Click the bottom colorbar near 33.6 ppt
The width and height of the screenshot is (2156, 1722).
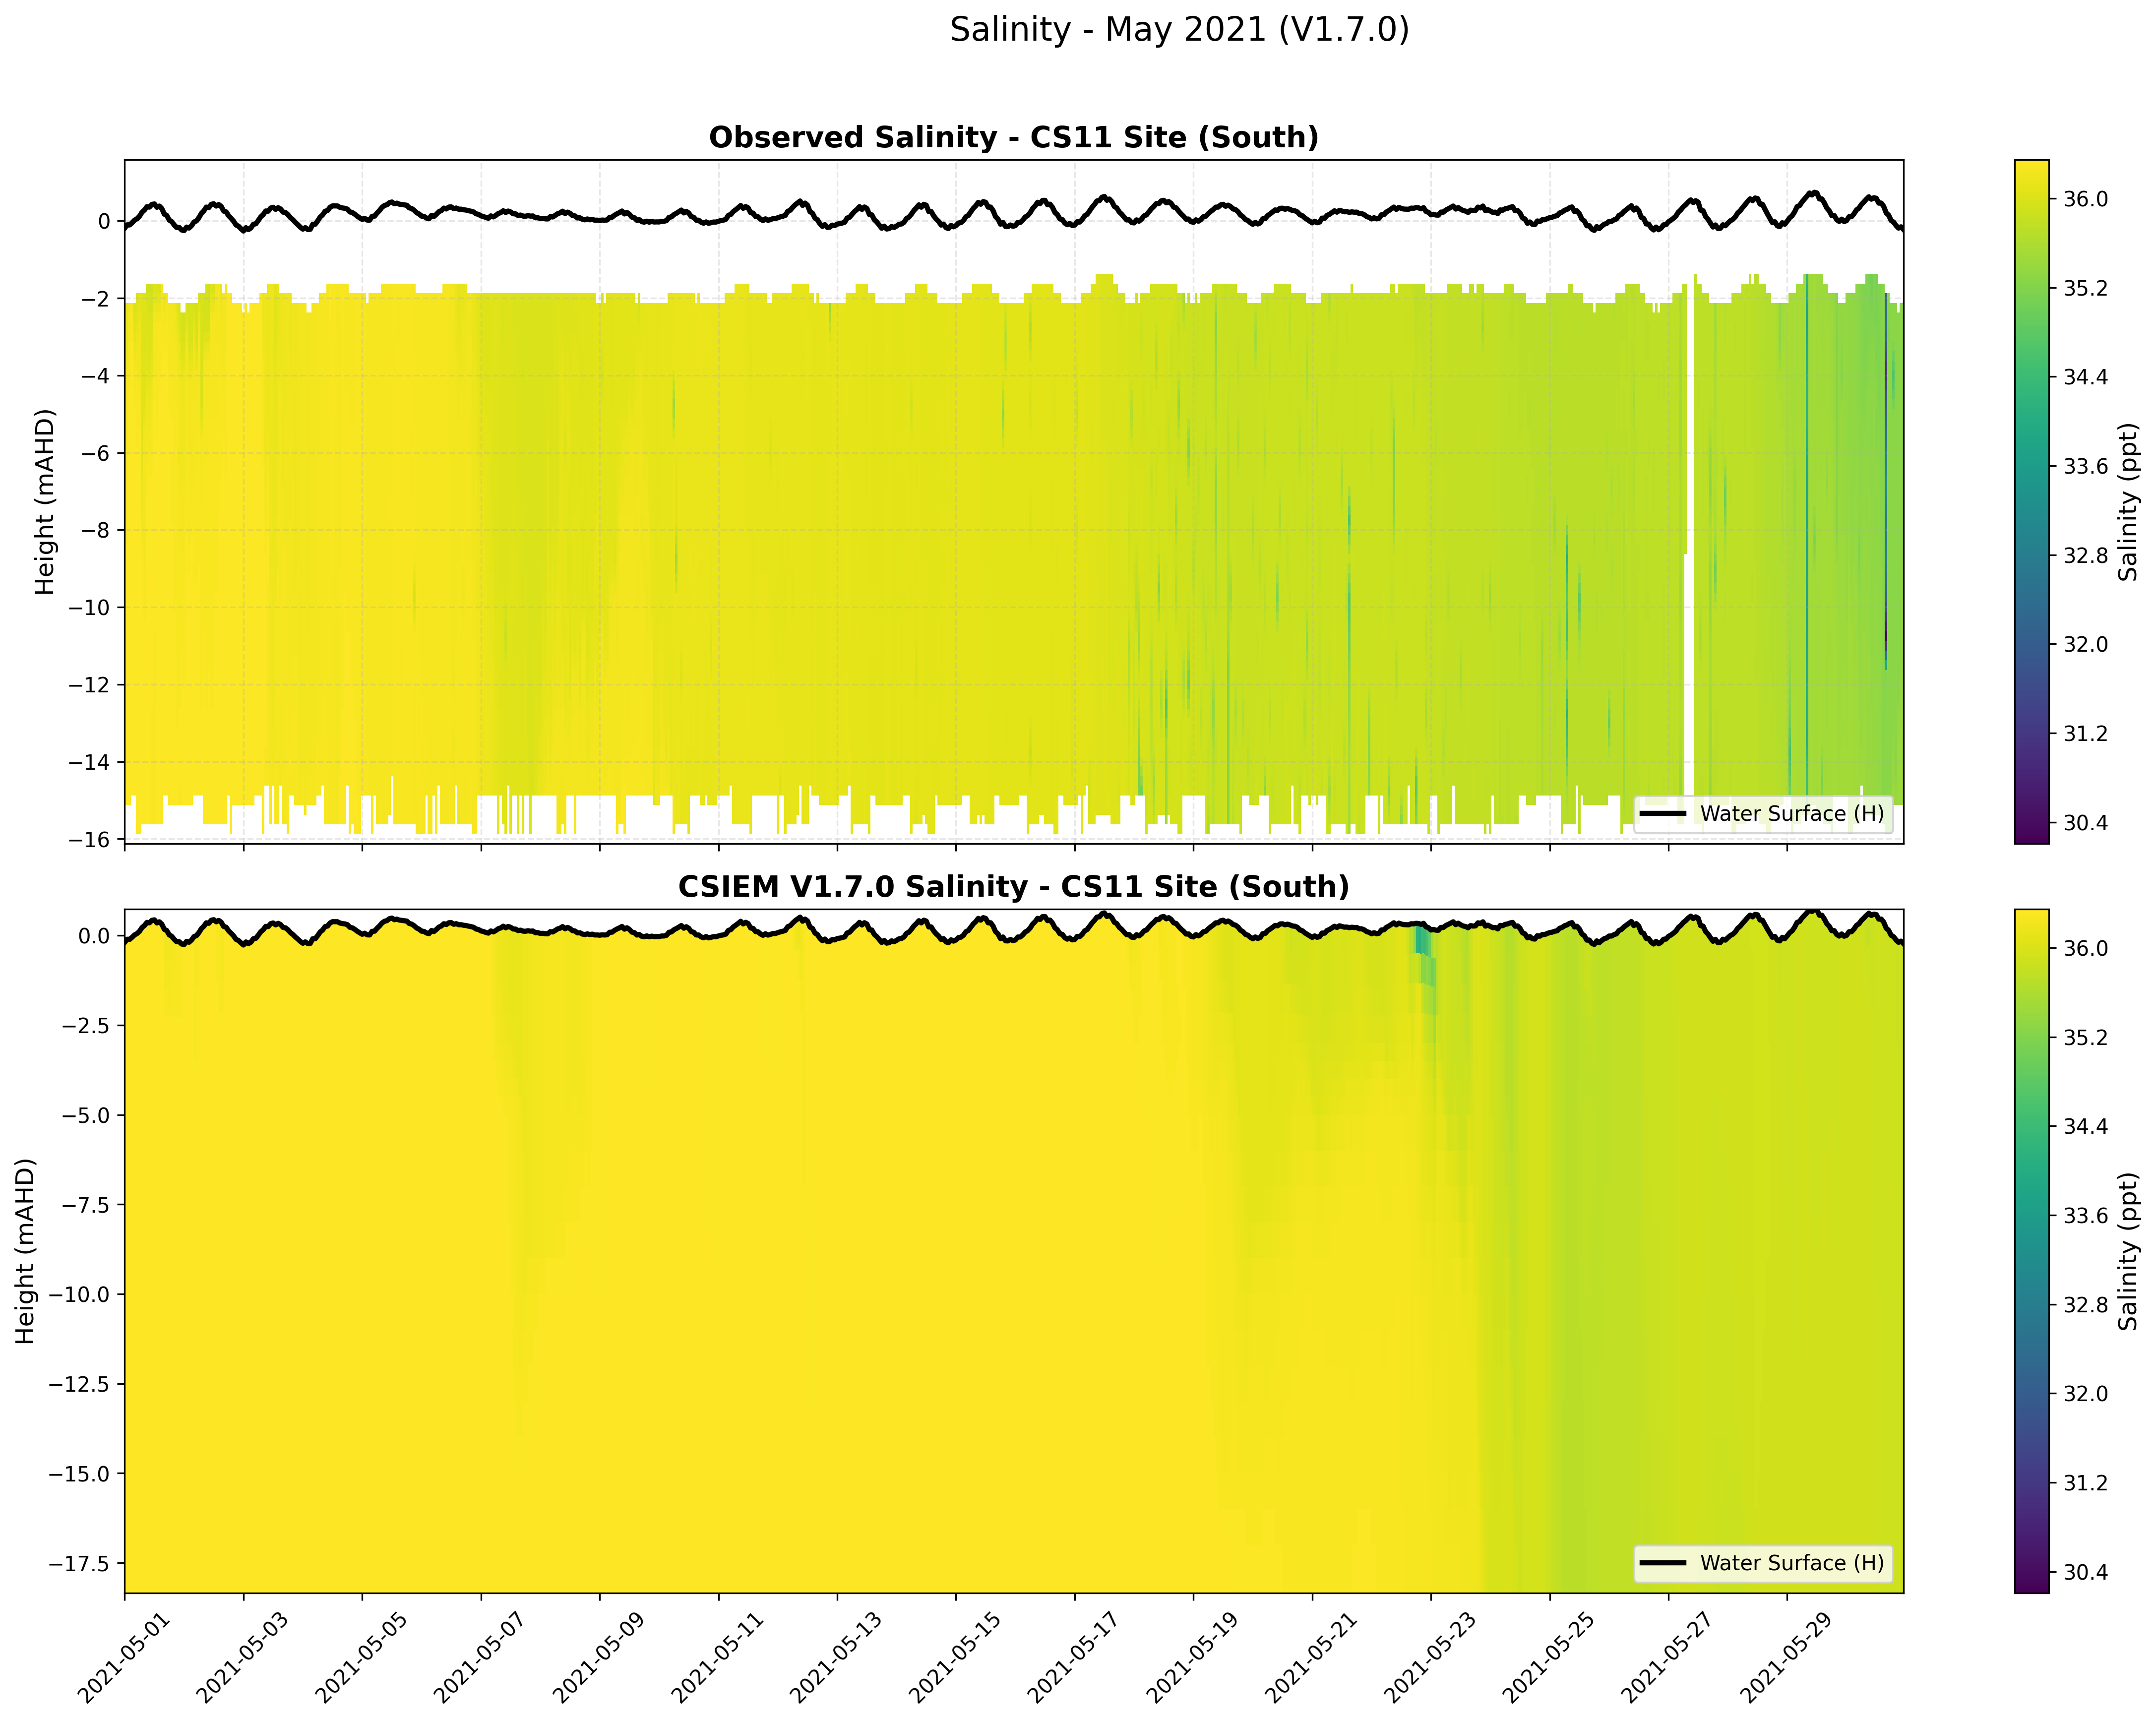2031,1216
